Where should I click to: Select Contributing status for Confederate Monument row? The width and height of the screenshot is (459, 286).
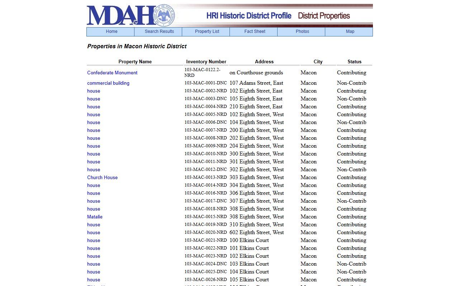[x=351, y=73]
